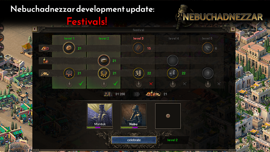Select the statuettes icon in level 3

point(138,73)
